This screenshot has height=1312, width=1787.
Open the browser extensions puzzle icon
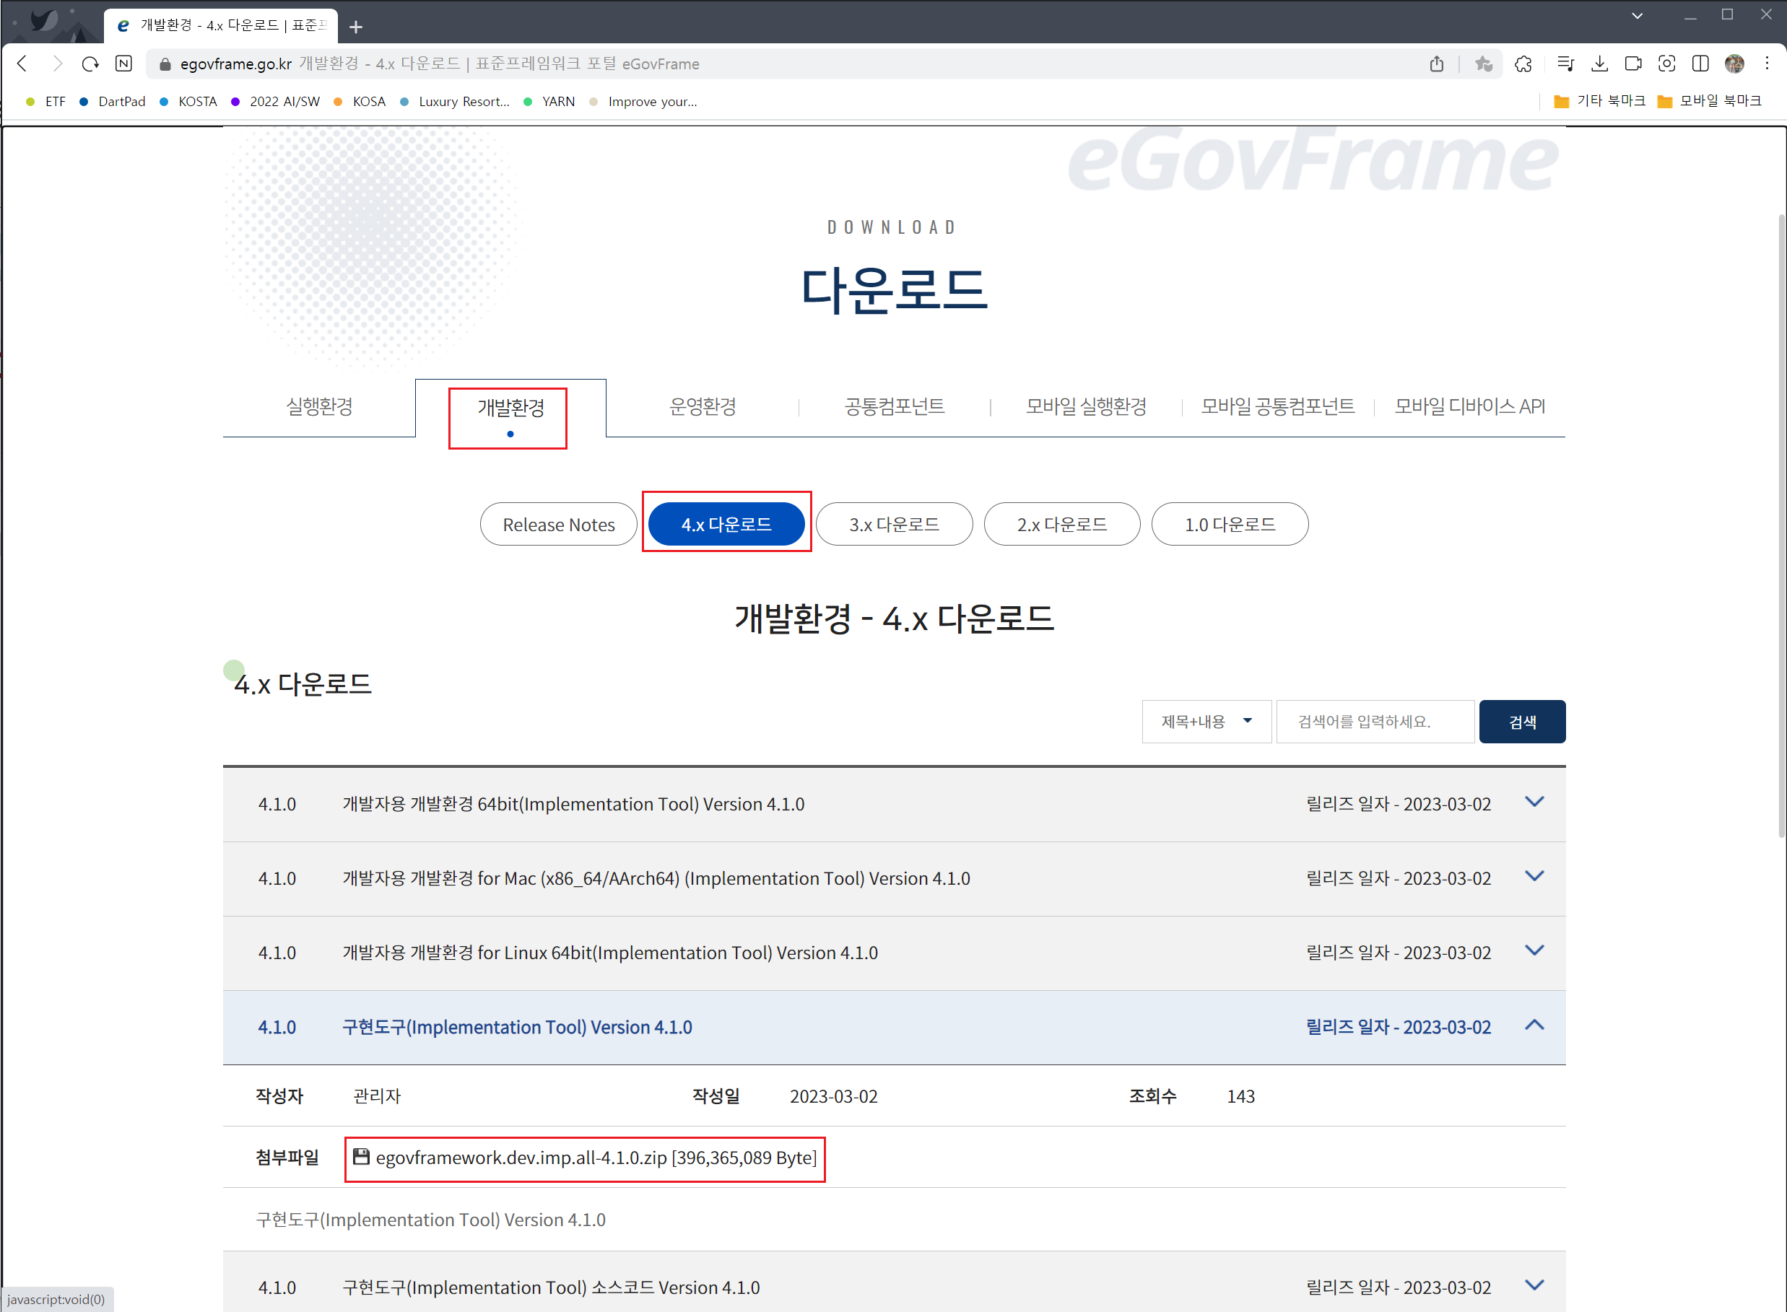pos(1523,64)
